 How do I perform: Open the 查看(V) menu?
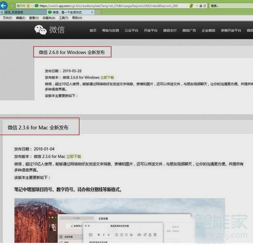34,18
